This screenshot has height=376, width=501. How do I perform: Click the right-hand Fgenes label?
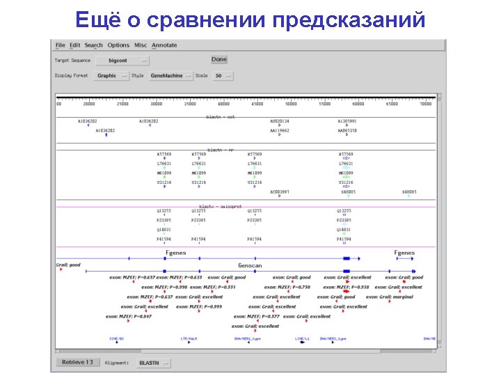coord(404,253)
